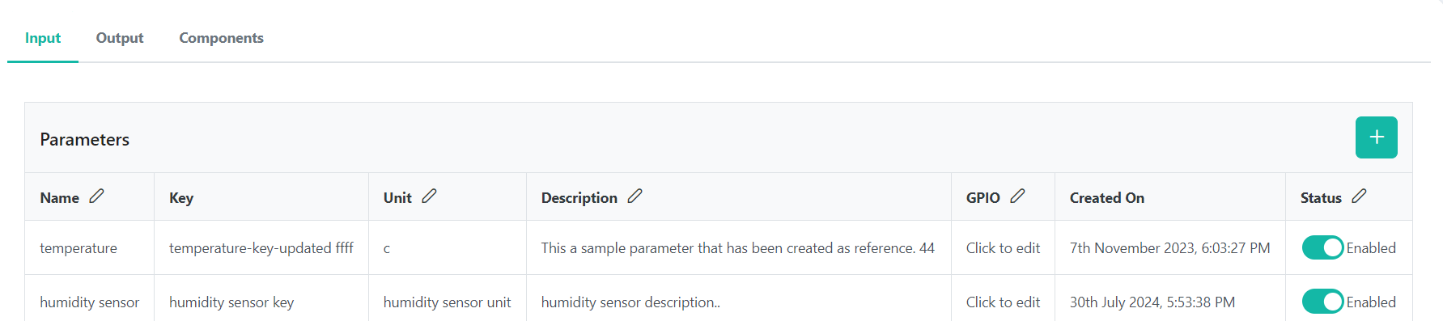Click the humidity sensor description cell
The height and width of the screenshot is (321, 1443).
630,302
